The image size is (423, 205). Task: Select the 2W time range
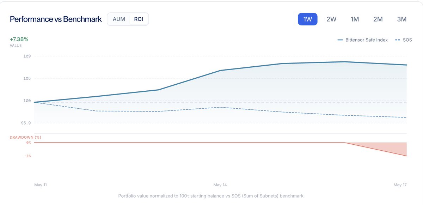point(331,19)
